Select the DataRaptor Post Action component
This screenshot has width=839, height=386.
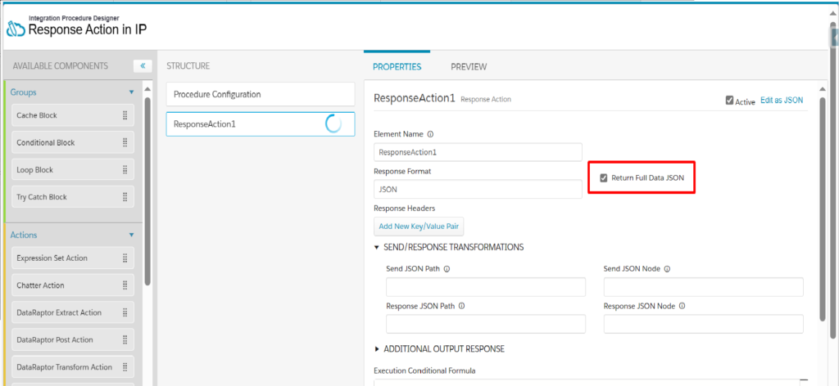pos(73,339)
